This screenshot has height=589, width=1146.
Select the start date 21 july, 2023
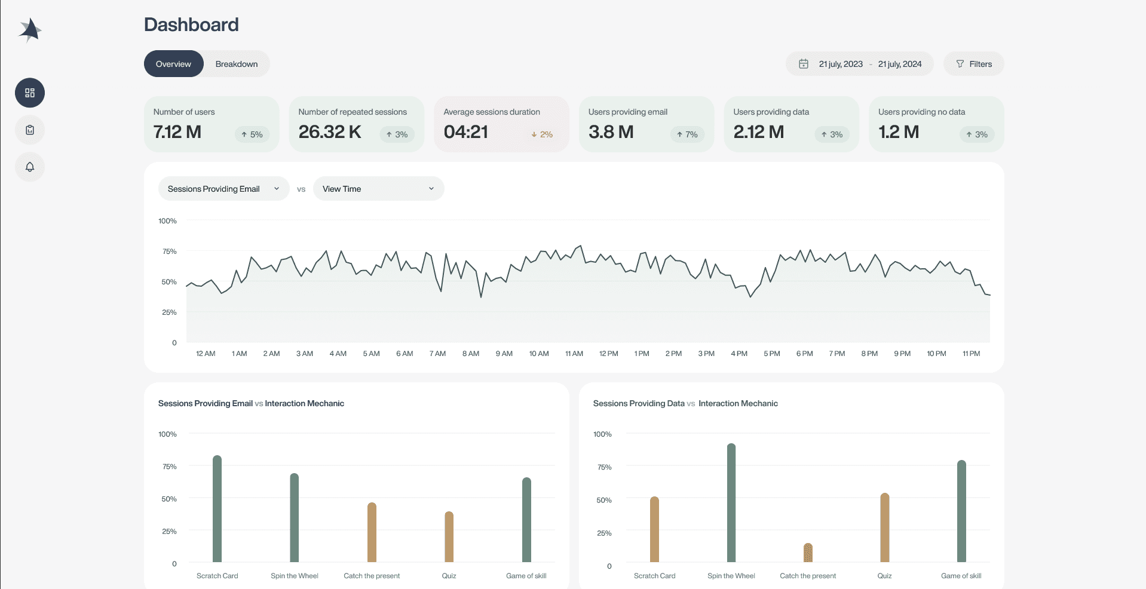(841, 64)
